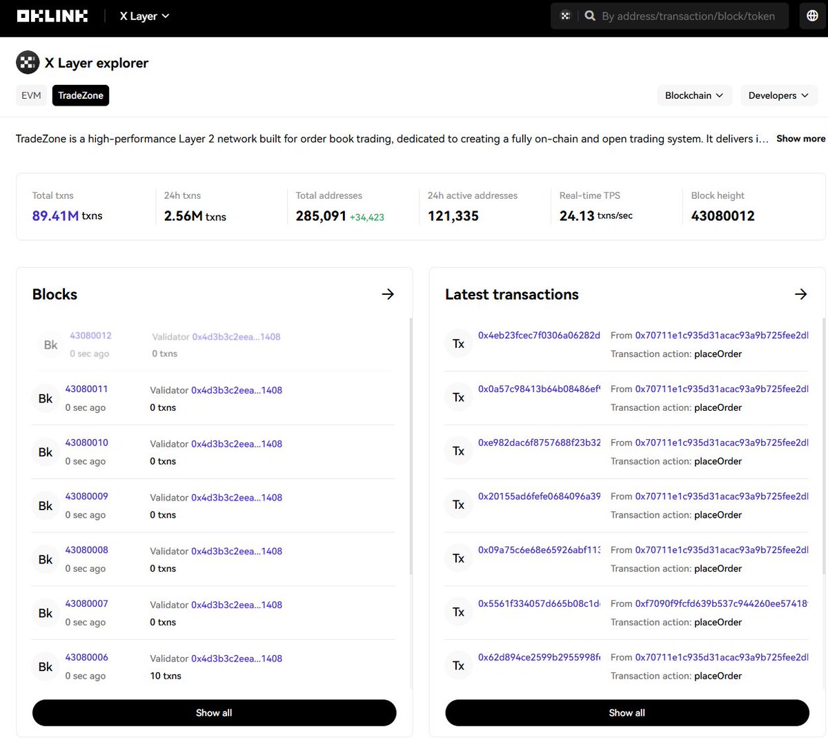Click Bk icon for block 43080009

46,506
